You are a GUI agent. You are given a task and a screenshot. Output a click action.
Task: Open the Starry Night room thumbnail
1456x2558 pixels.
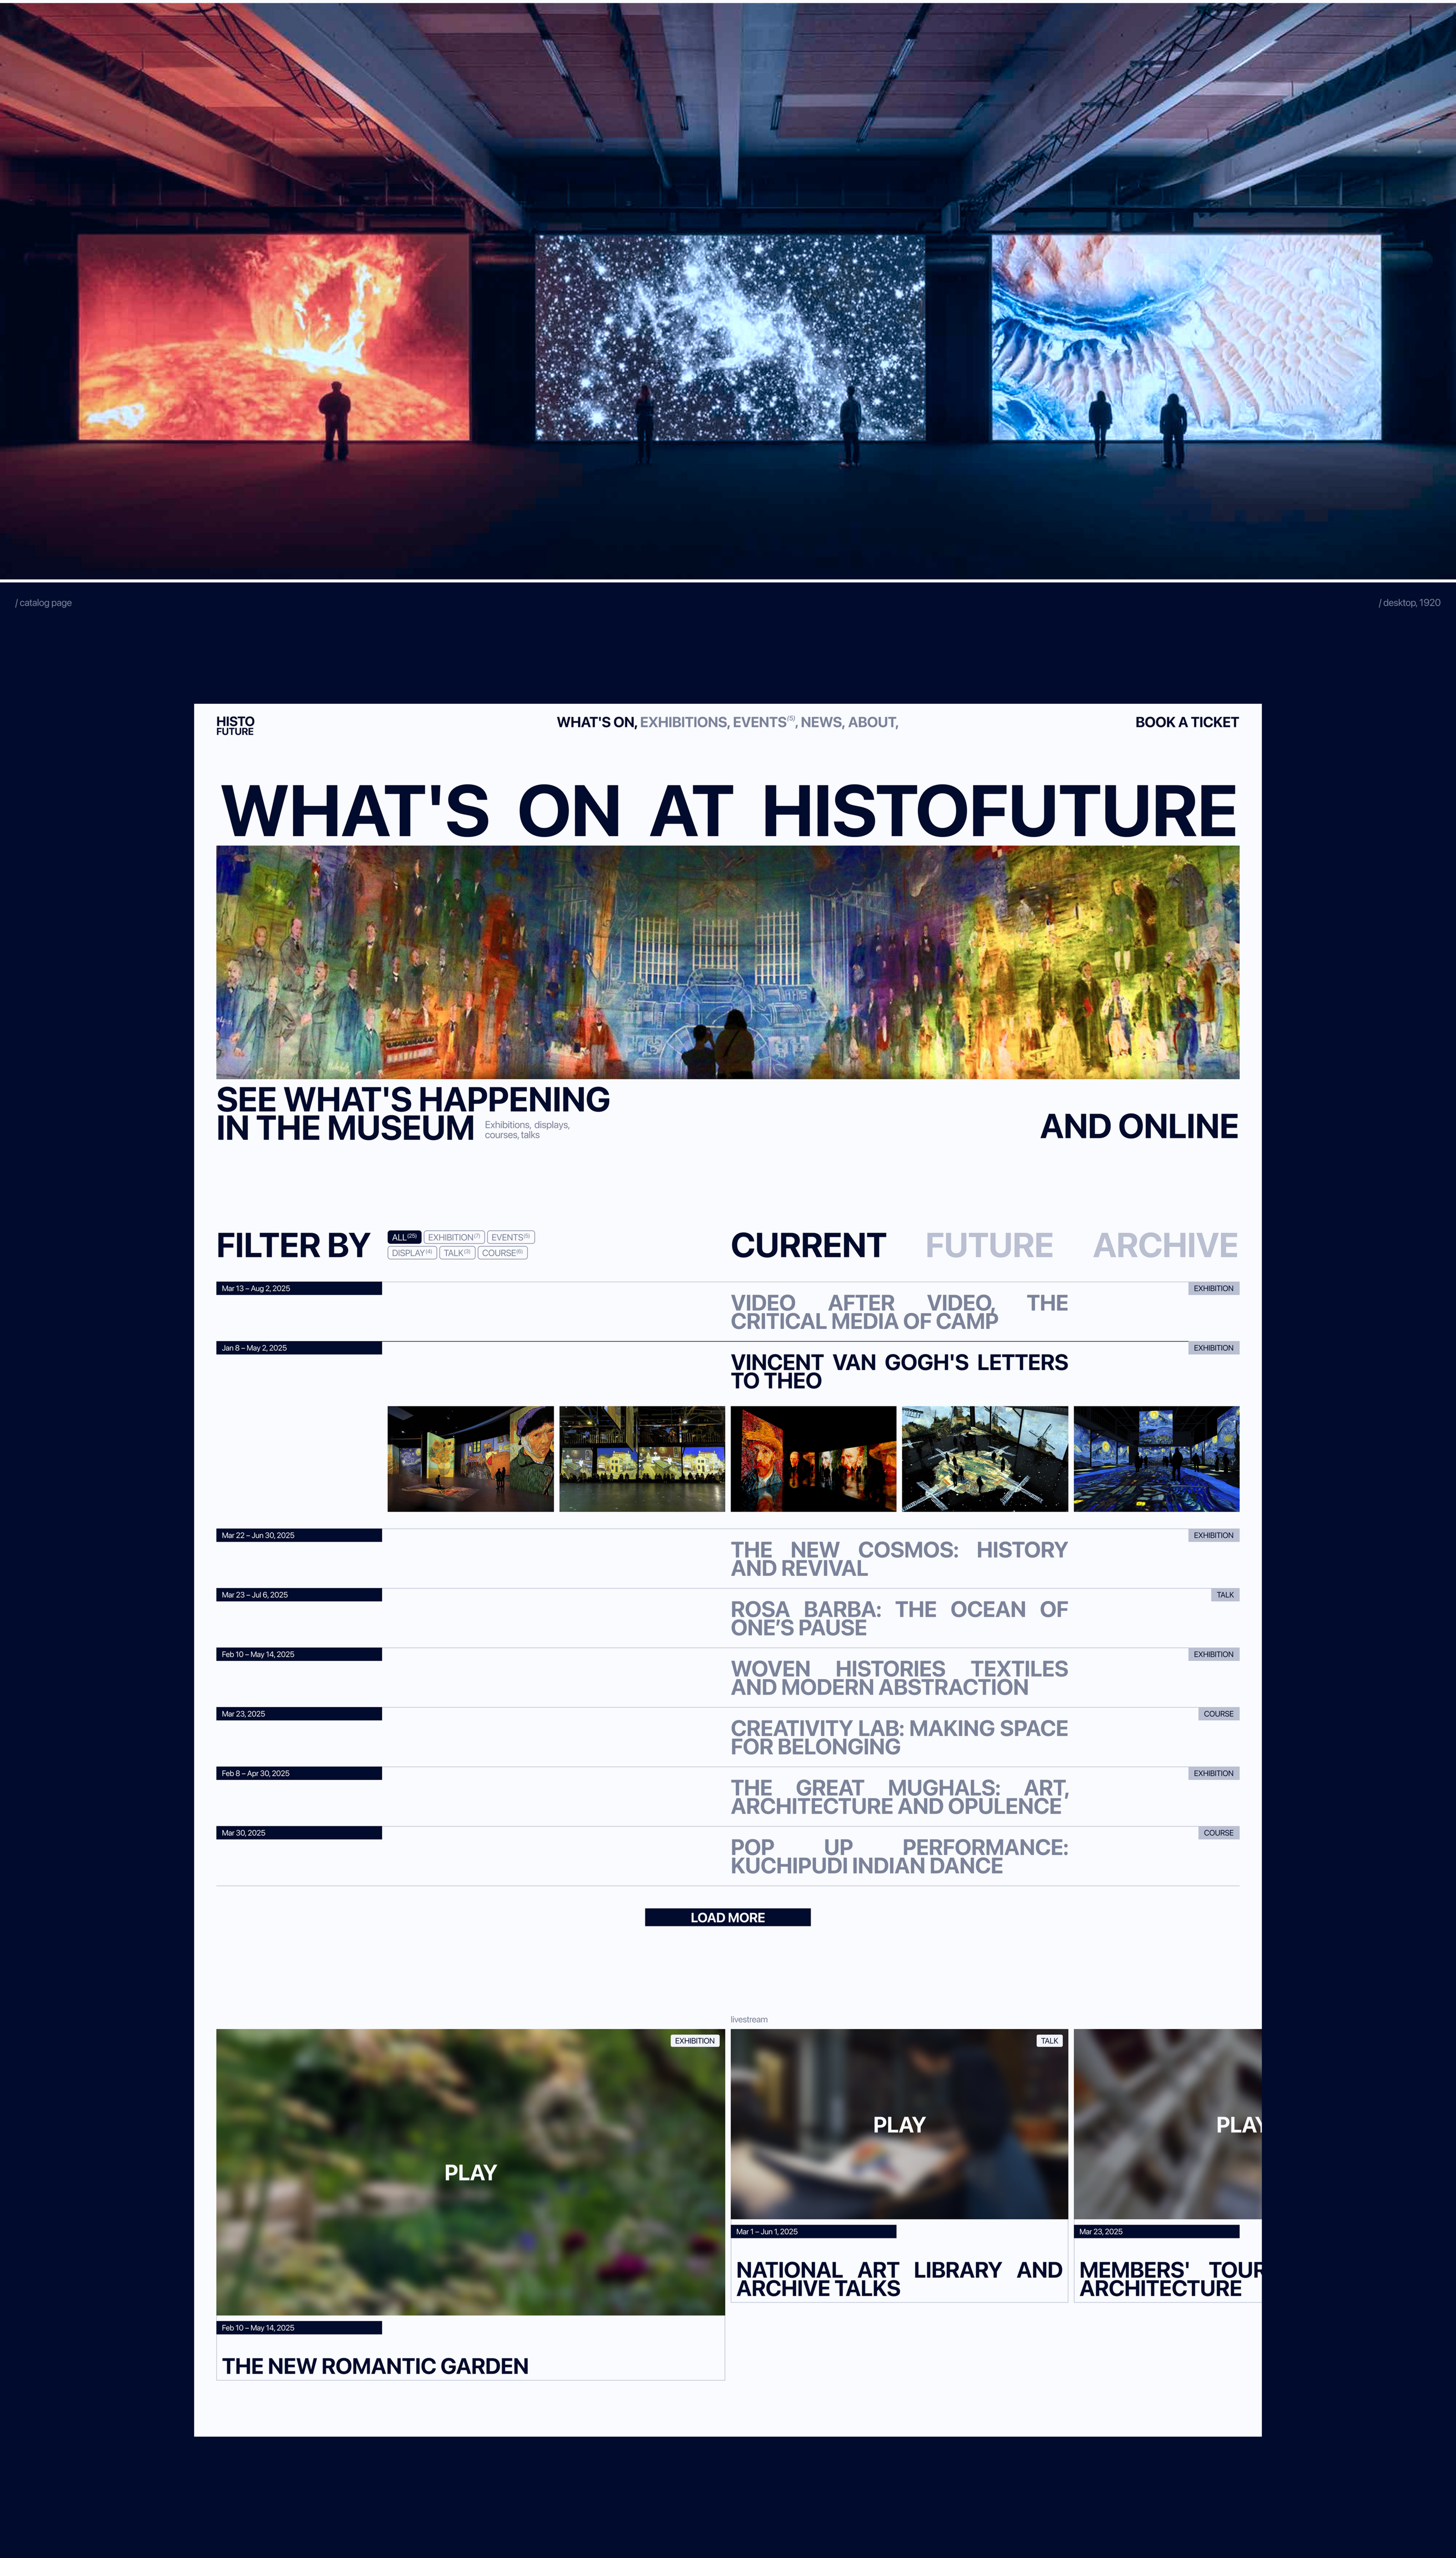tap(1156, 1458)
